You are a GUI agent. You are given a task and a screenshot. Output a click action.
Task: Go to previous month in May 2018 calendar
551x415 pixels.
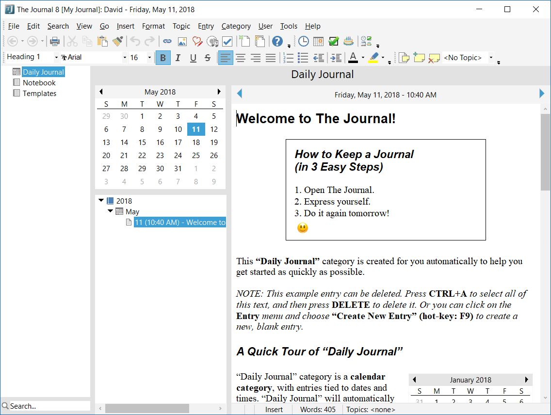pos(101,92)
